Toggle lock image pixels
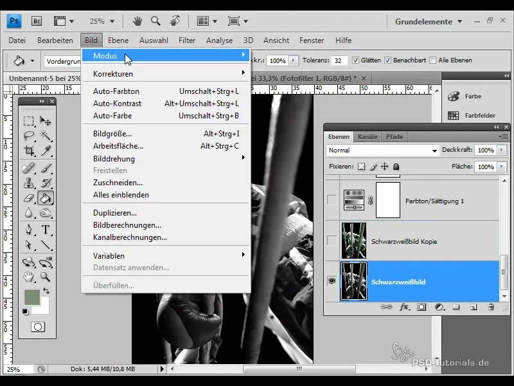The height and width of the screenshot is (386, 514). [x=373, y=167]
